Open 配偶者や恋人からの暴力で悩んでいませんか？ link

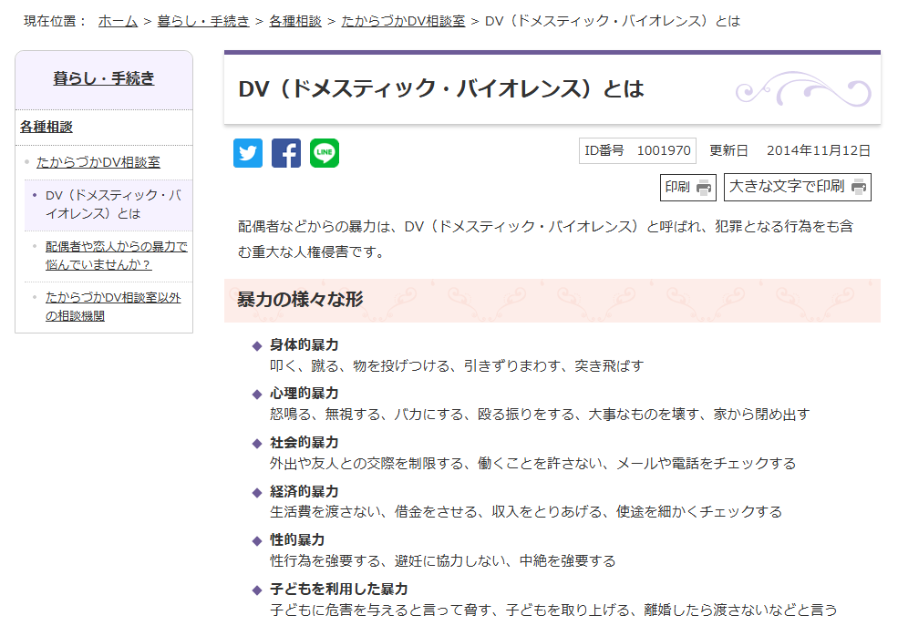click(x=117, y=255)
